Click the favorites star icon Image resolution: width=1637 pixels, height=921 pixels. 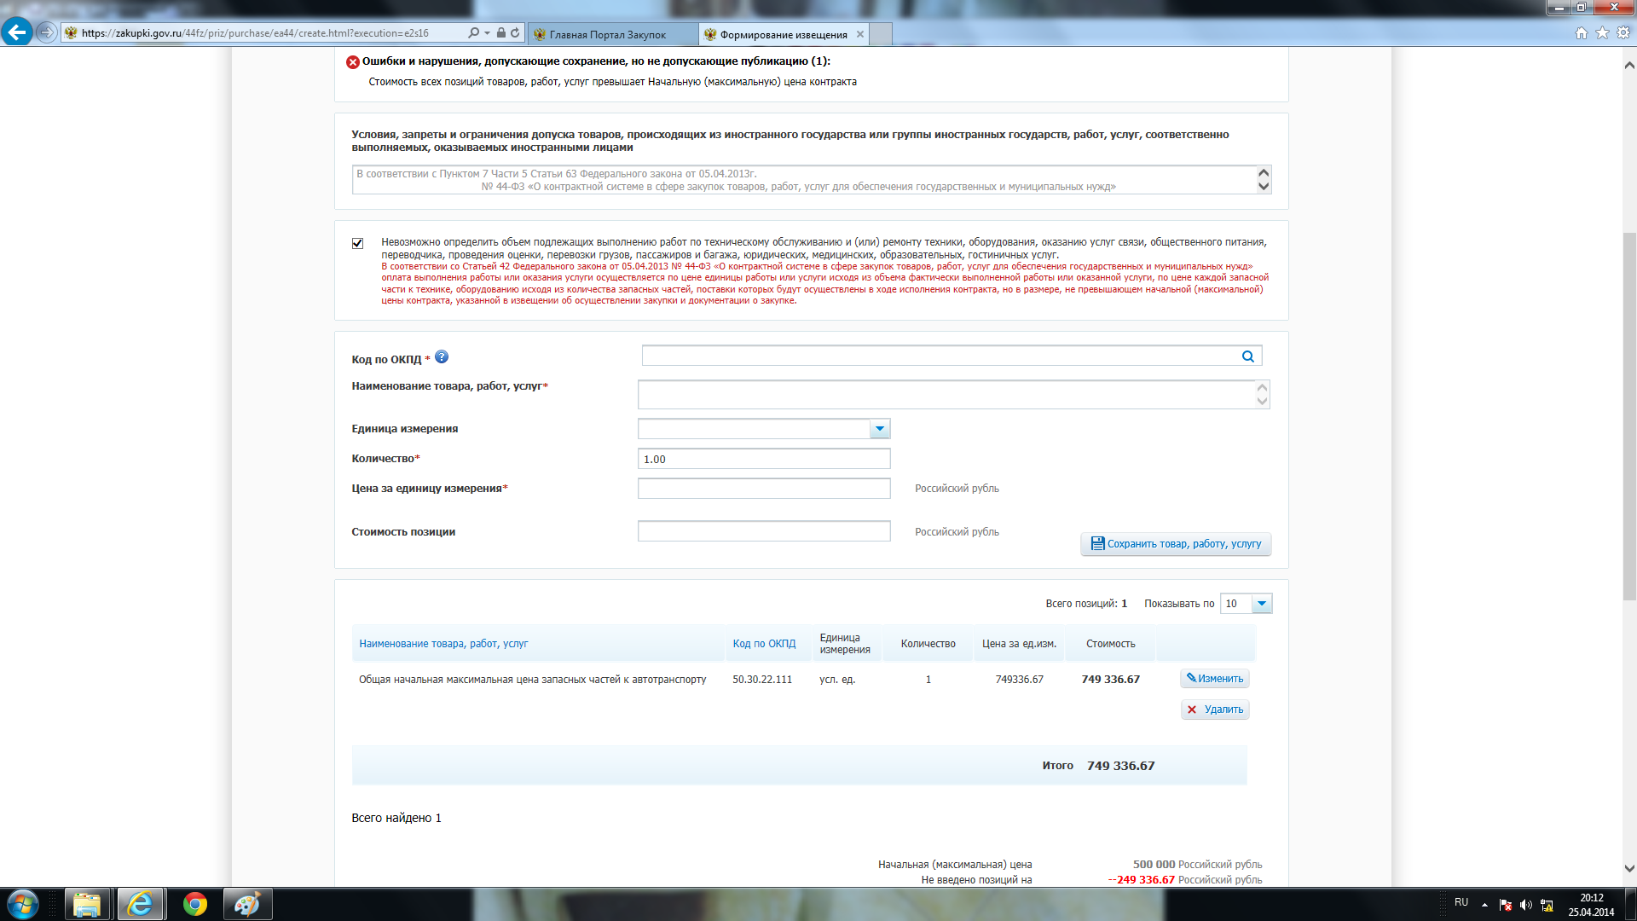point(1602,33)
